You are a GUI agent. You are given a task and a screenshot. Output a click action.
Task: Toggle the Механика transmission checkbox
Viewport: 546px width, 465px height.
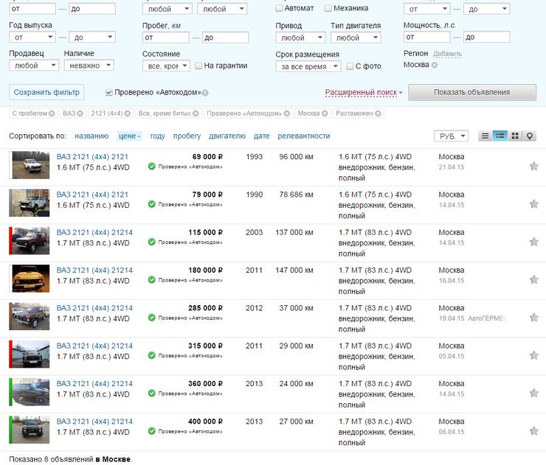(328, 8)
